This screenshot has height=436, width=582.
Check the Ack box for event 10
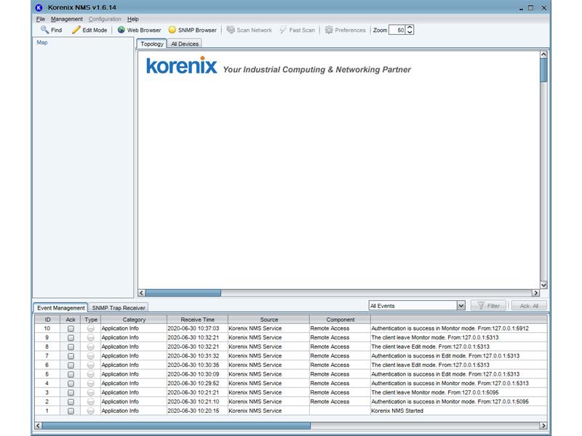pyautogui.click(x=71, y=328)
